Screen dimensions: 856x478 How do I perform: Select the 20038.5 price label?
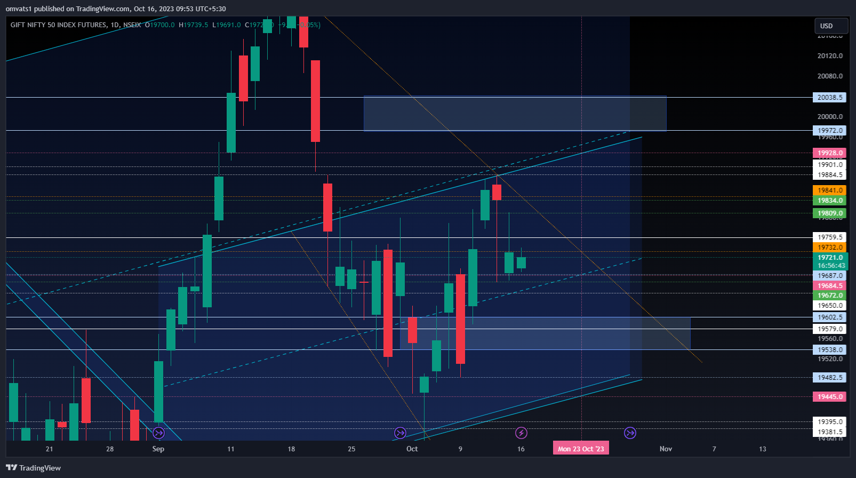coord(830,98)
